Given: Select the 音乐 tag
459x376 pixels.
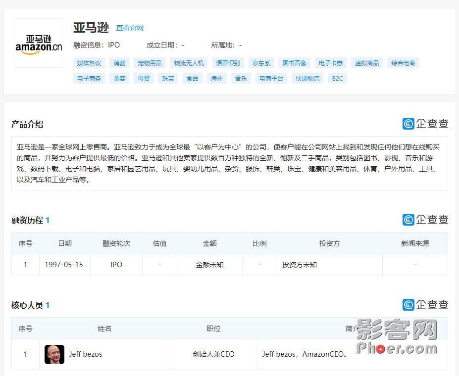Looking at the screenshot, I should [x=241, y=78].
